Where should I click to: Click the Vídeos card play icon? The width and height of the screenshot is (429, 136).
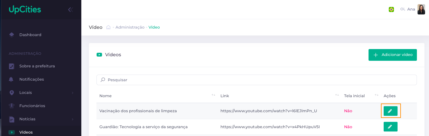[x=99, y=55]
